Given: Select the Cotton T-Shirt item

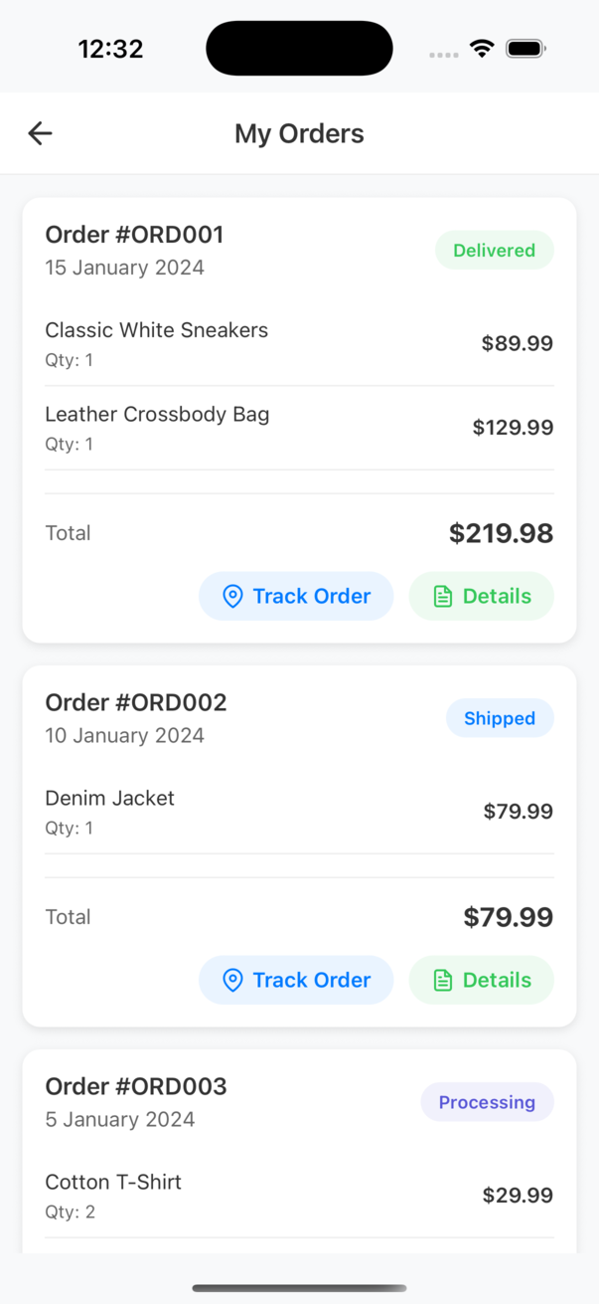Looking at the screenshot, I should (x=113, y=1183).
